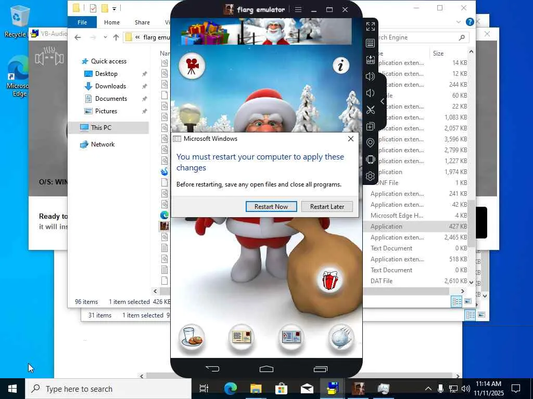Select Desktop in the navigation pane
Image resolution: width=533 pixels, height=399 pixels.
coord(106,74)
